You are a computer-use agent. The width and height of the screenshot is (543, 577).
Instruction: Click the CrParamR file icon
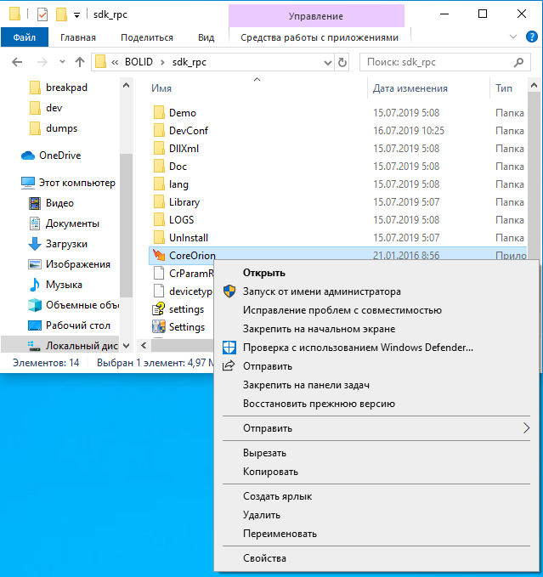click(x=159, y=273)
